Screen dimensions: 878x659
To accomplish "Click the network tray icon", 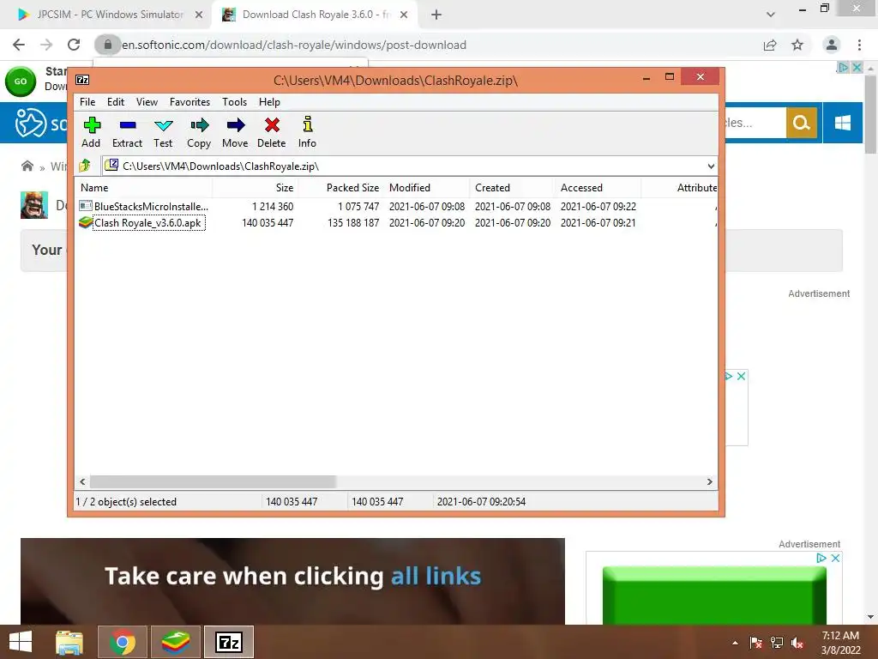I will tap(777, 643).
